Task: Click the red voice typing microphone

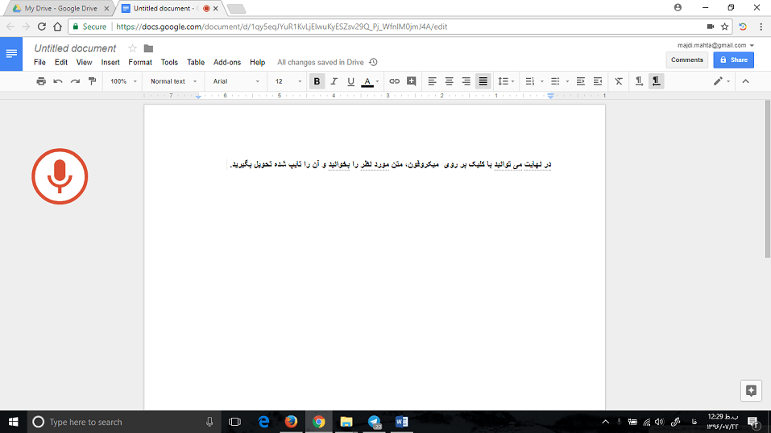Action: 60,176
